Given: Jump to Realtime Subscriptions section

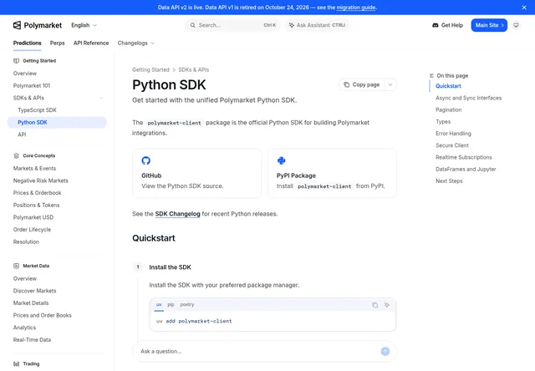Looking at the screenshot, I should click(x=464, y=157).
